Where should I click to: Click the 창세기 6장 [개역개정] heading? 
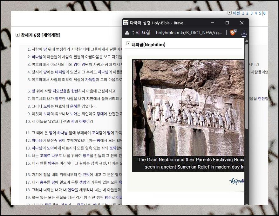pos(41,35)
